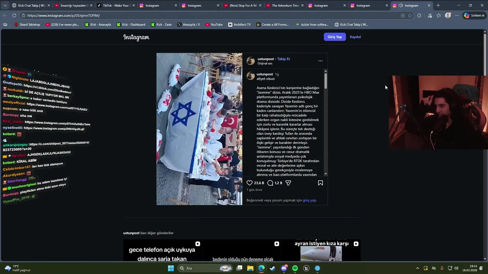Open the media control music icon
Viewport: 488px width, 274px height.
pyautogui.click(x=430, y=16)
